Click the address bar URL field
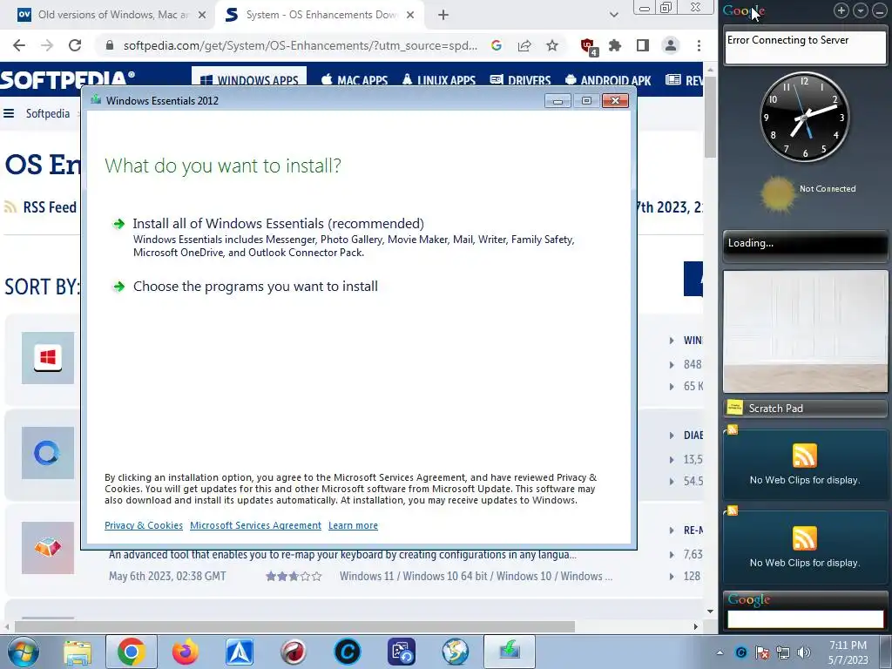 click(301, 45)
